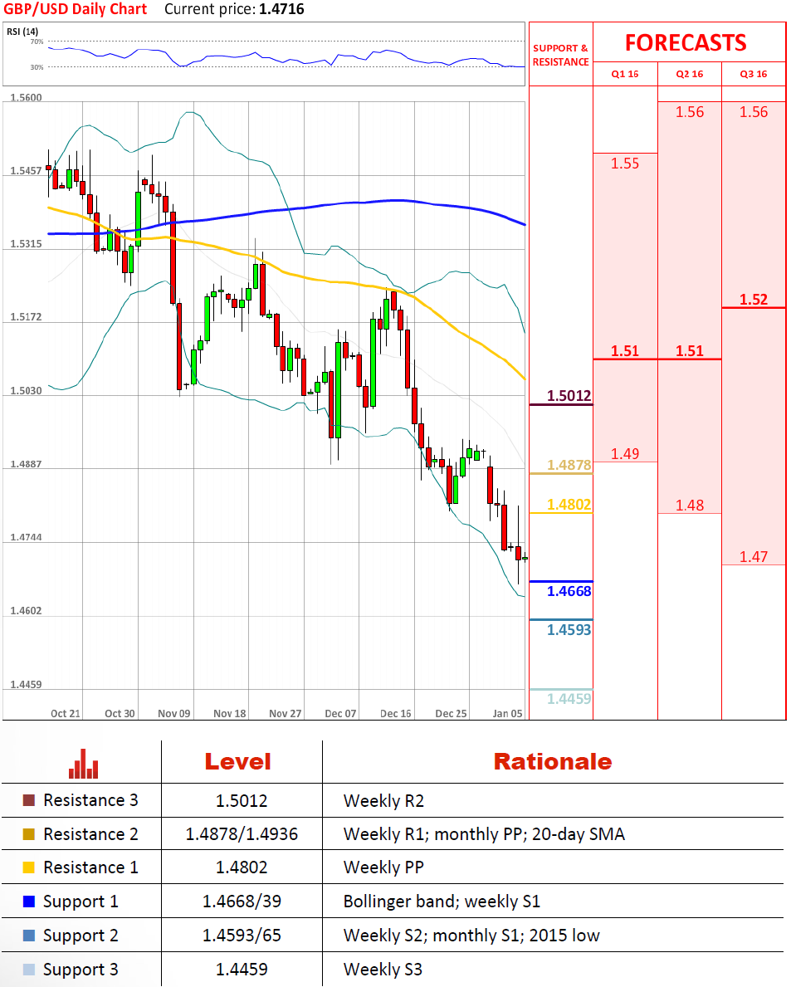
Task: Click the 1.4593 support level label
Action: click(x=569, y=630)
